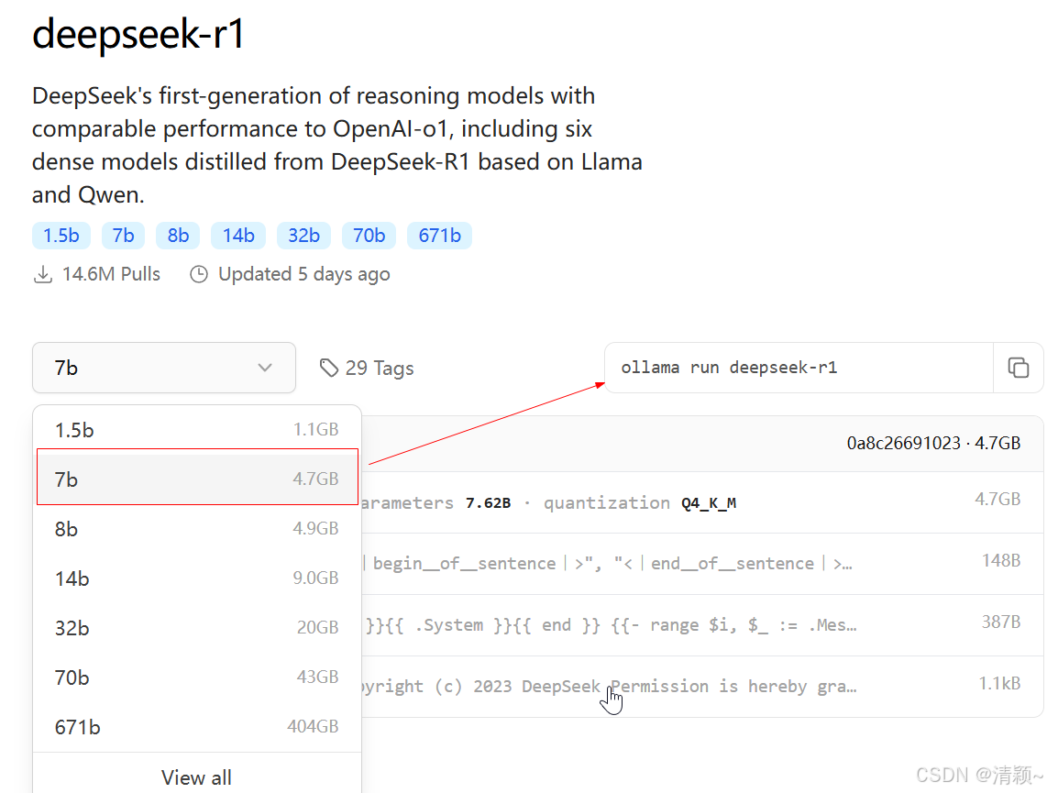
Task: Choose the 7b 4.7GB option
Action: [197, 478]
